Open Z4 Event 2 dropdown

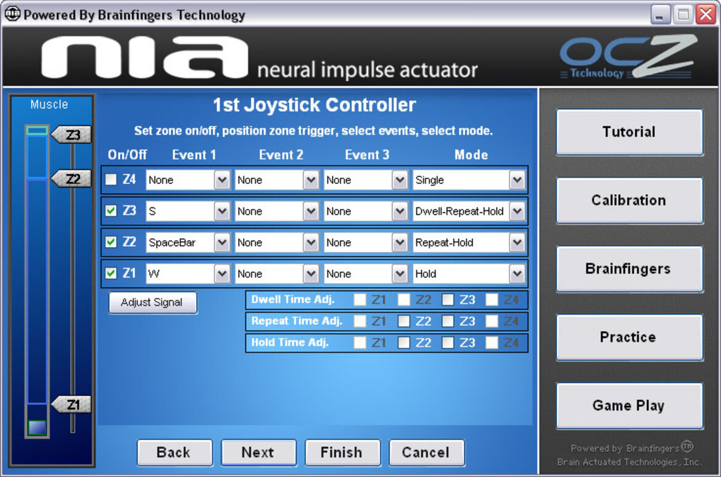coord(276,180)
